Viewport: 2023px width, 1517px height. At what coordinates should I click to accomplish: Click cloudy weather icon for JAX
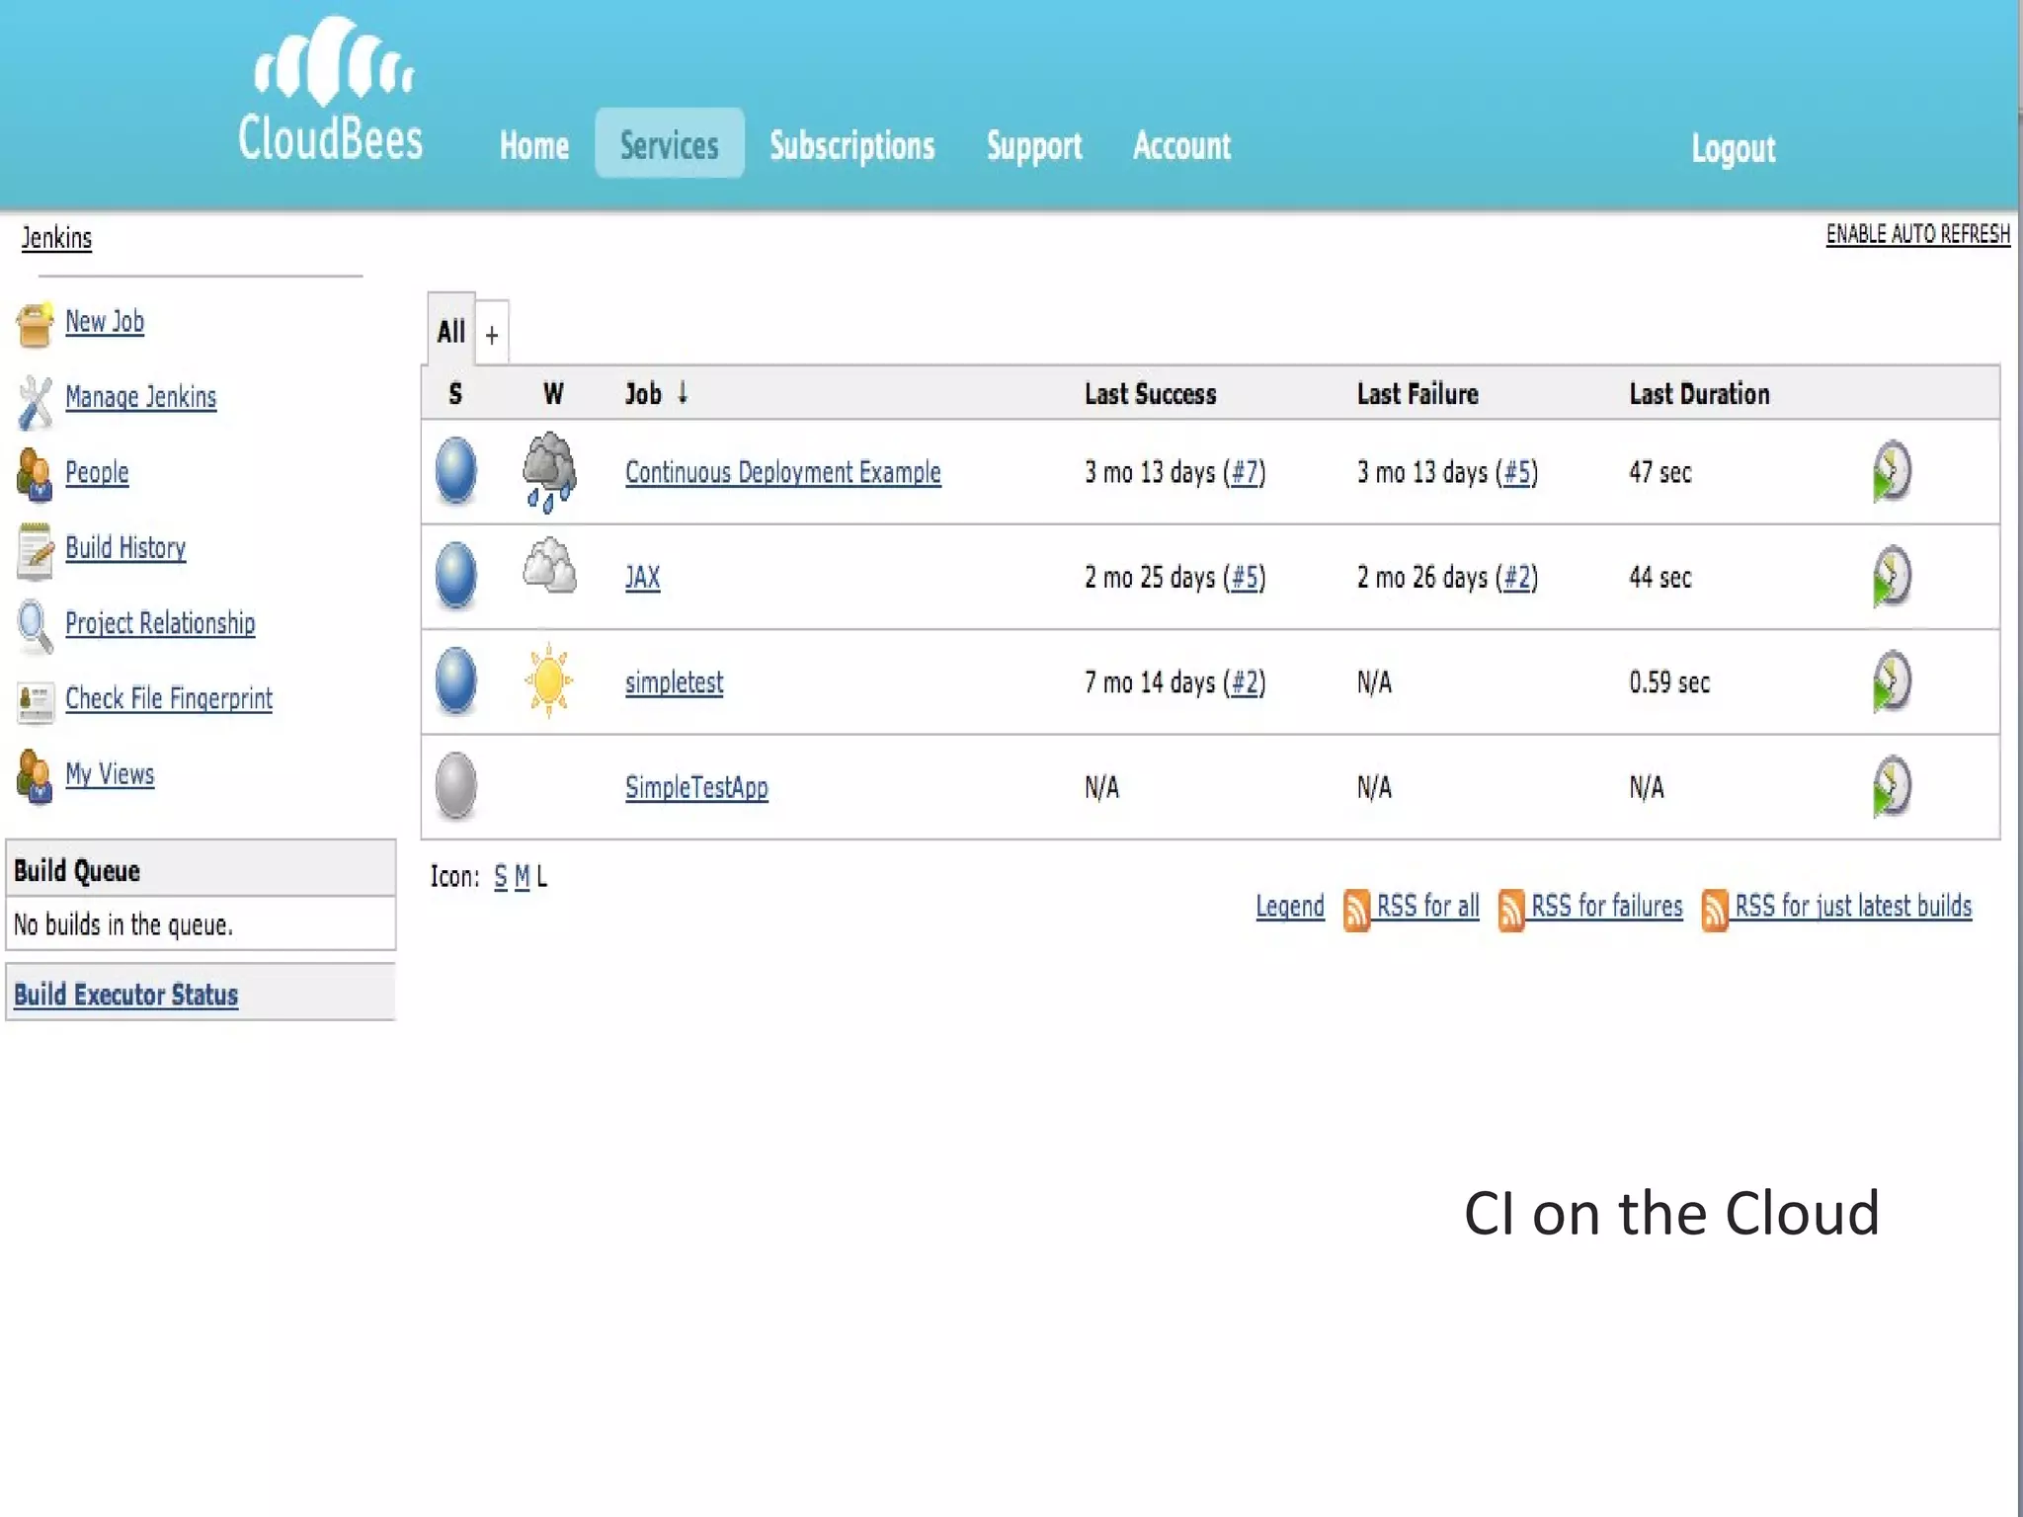[x=549, y=566]
